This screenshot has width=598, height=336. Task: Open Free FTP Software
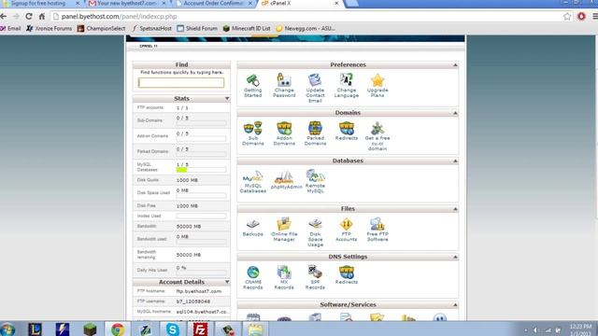(377, 230)
